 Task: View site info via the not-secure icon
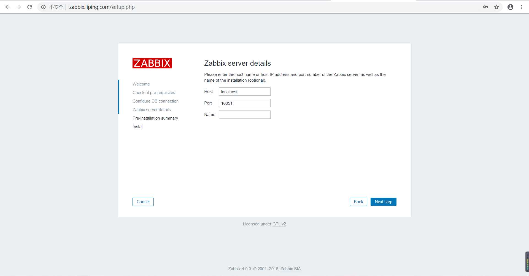click(x=43, y=7)
